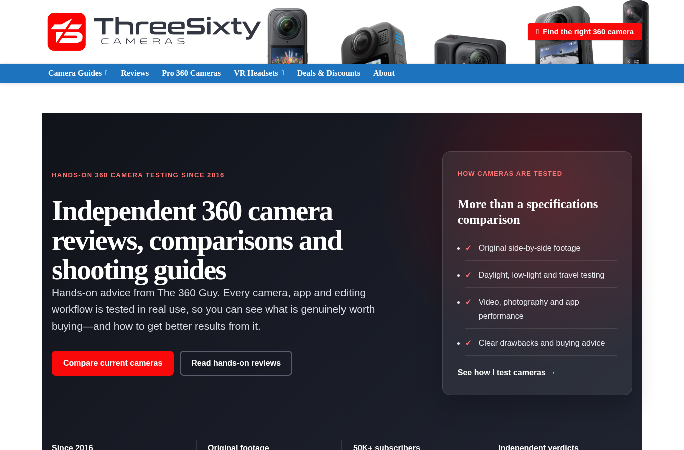This screenshot has height=450, width=684.
Task: Open the ThreeSixty Cameras wordmark home link
Action: 177,31
